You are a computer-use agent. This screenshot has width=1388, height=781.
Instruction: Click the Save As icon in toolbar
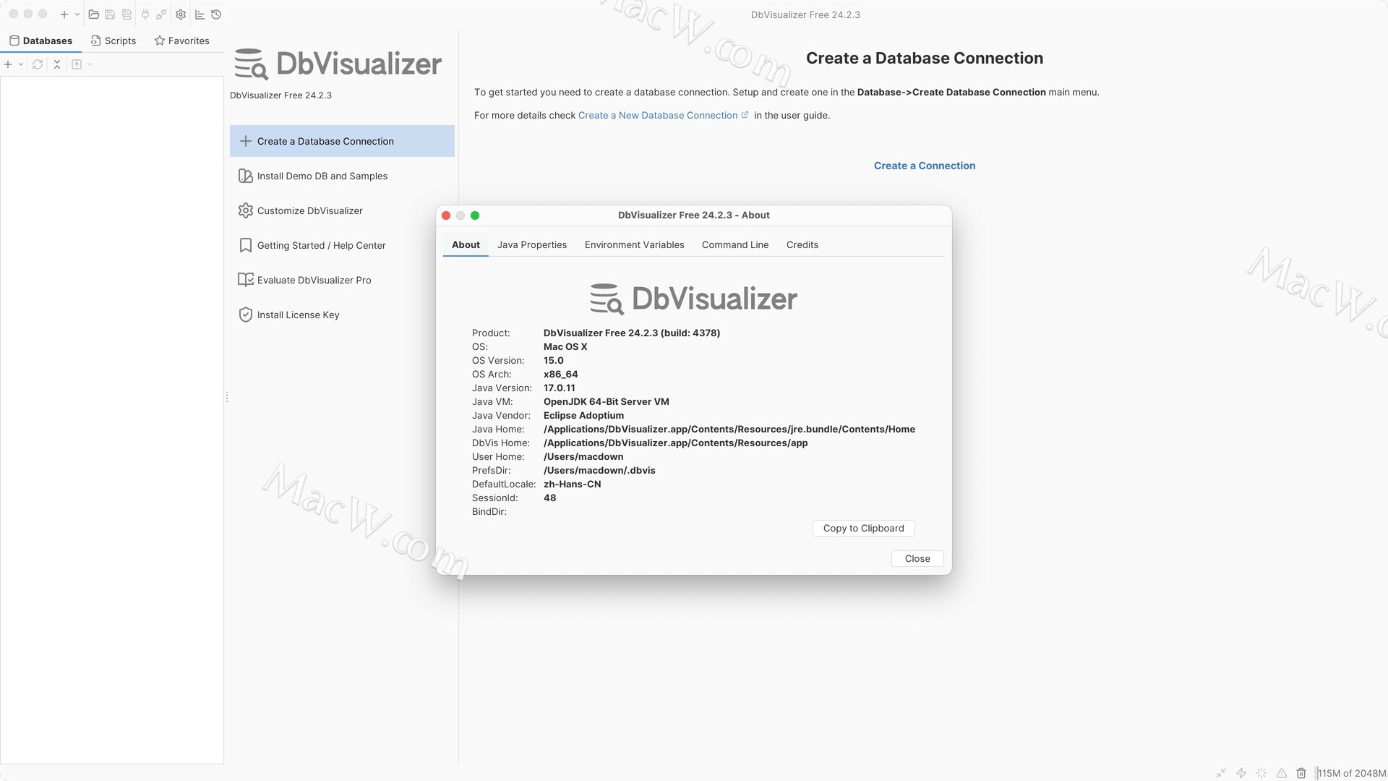[x=127, y=14]
